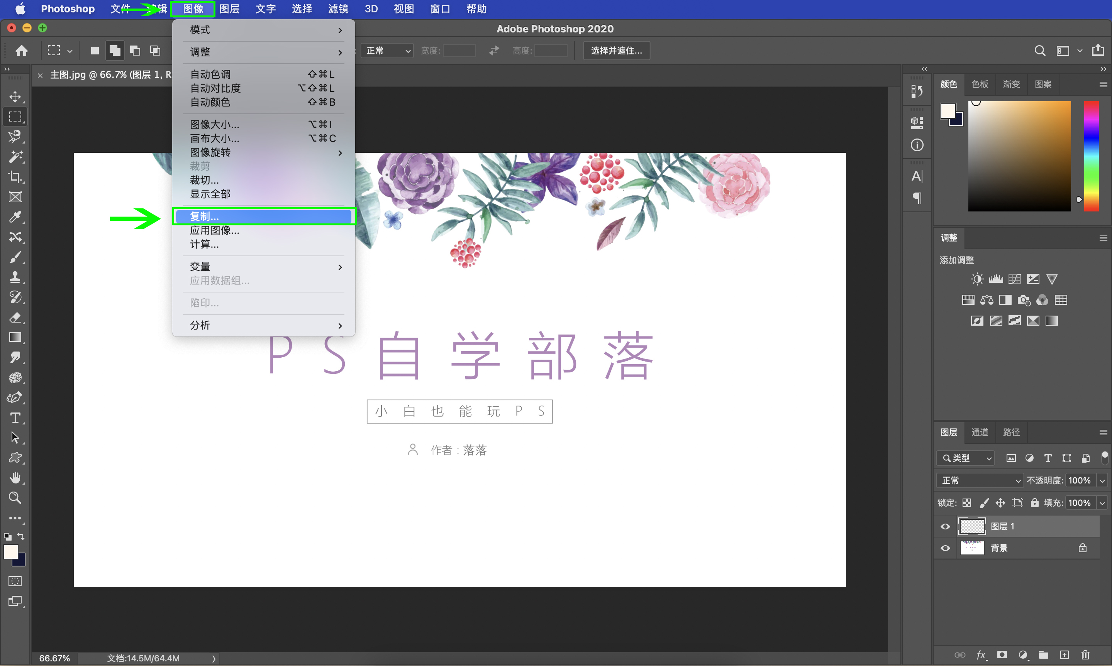Open the 滤镜 menu

(337, 8)
